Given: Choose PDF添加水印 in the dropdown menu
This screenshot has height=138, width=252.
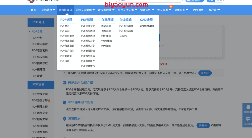Looking at the screenshot, I should [x=88, y=31].
